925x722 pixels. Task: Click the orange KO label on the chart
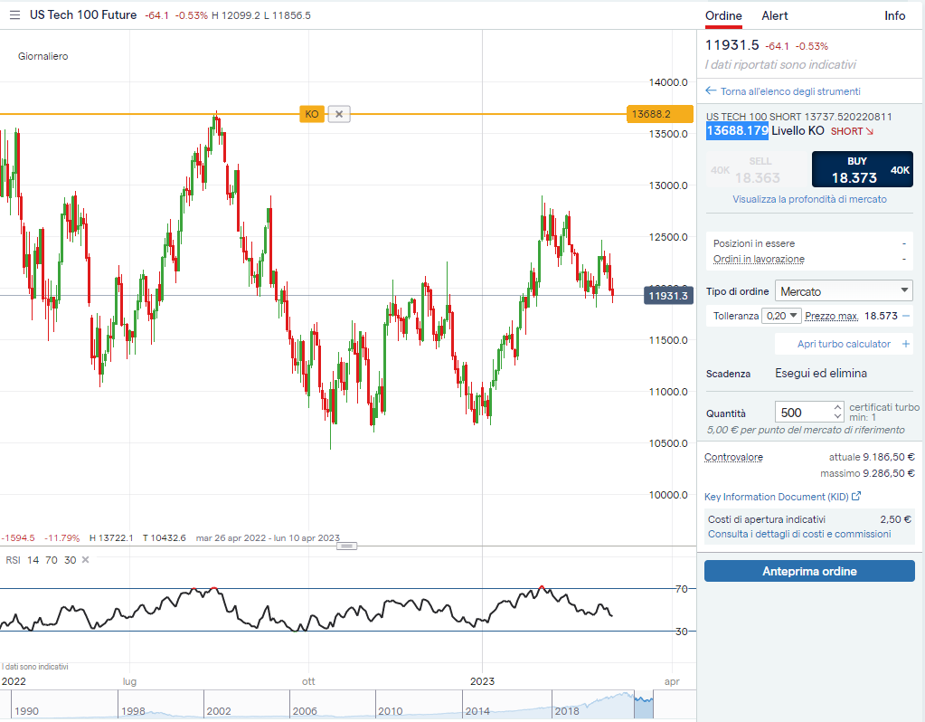tap(311, 114)
